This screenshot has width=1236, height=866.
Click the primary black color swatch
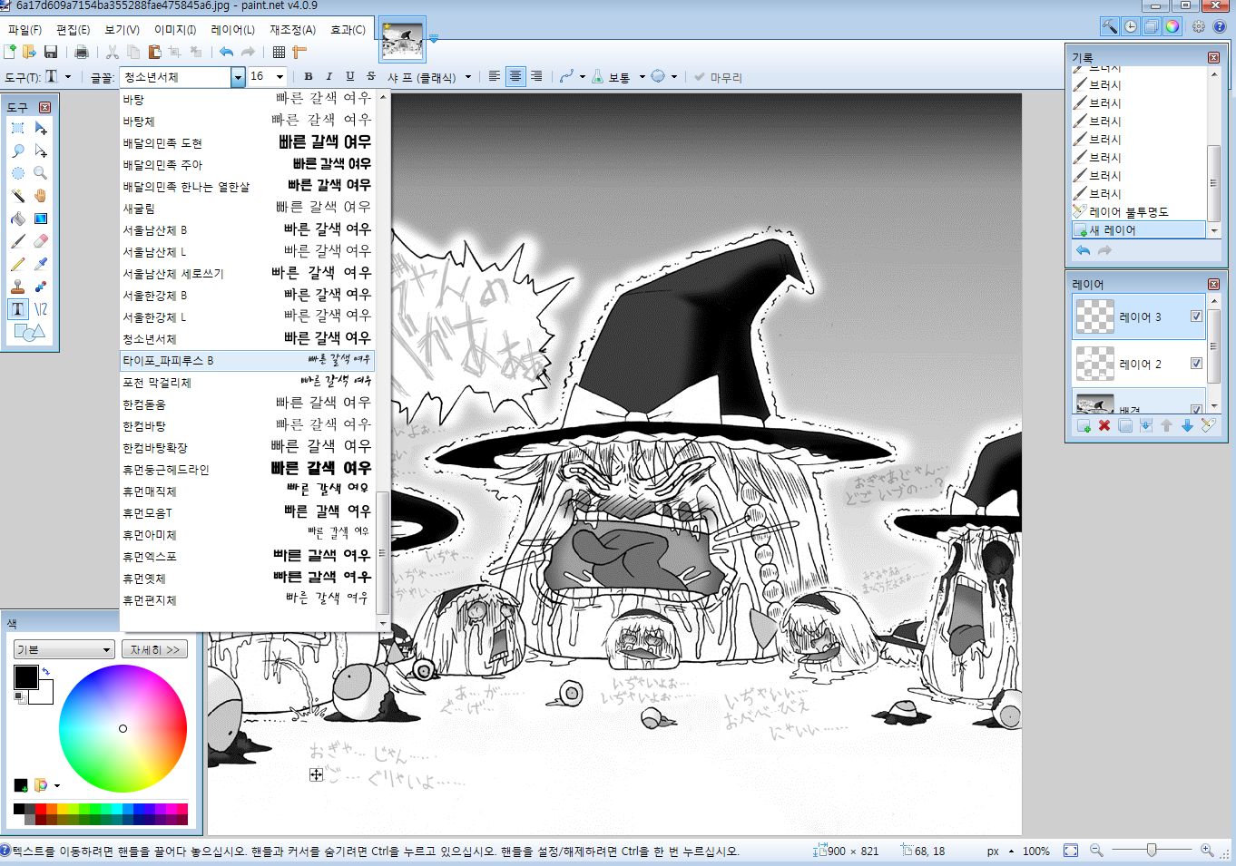coord(25,676)
